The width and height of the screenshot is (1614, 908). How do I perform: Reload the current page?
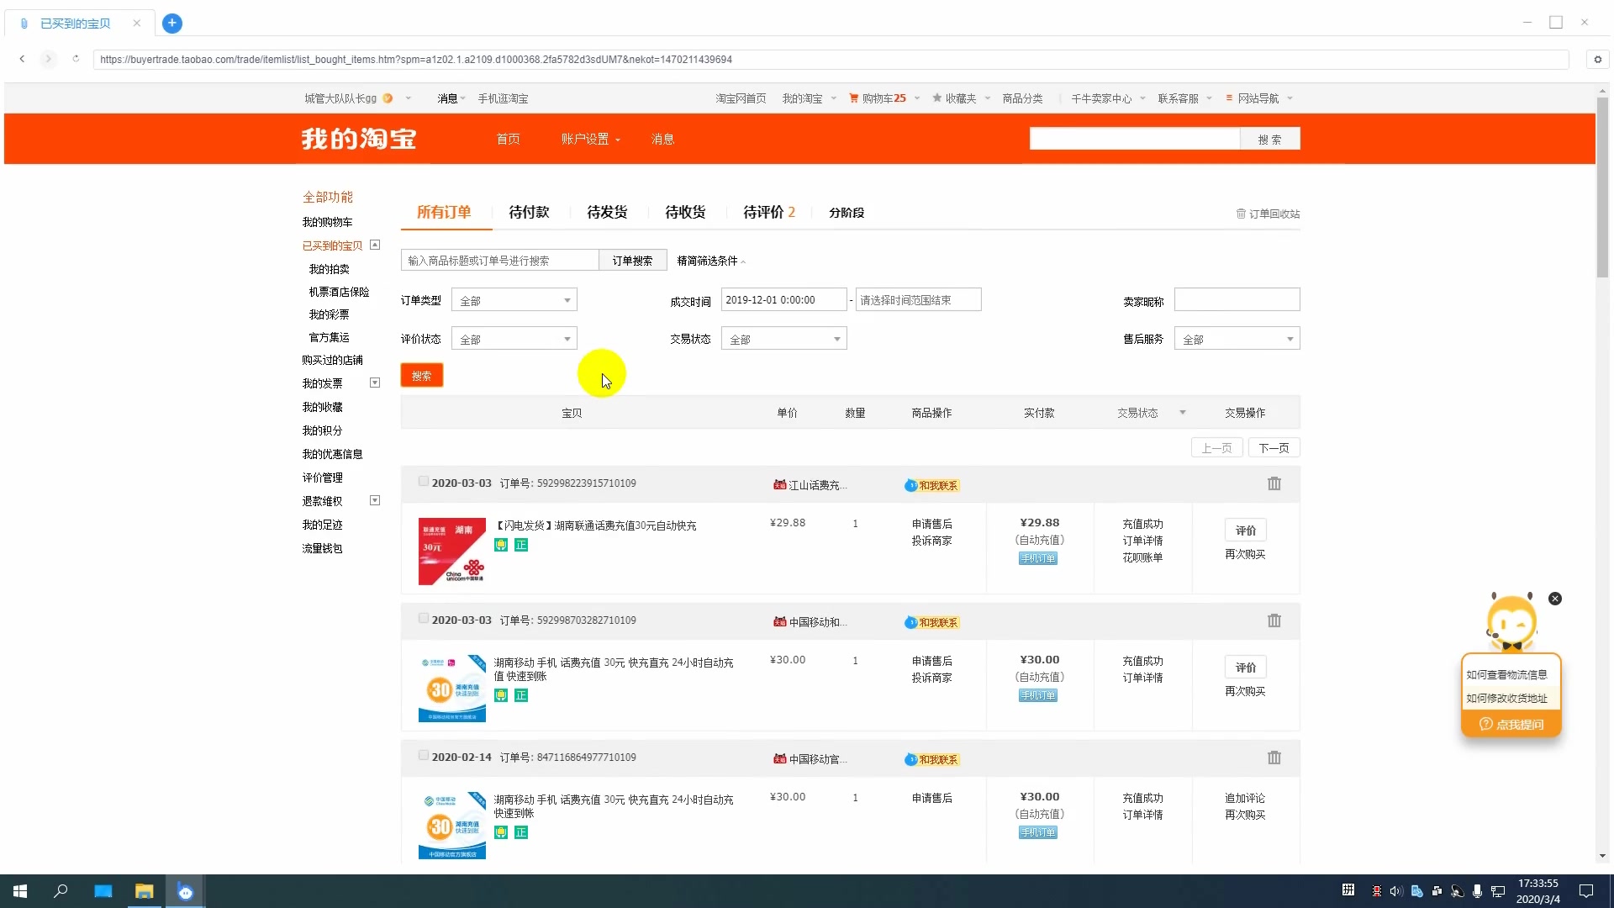[x=76, y=59]
